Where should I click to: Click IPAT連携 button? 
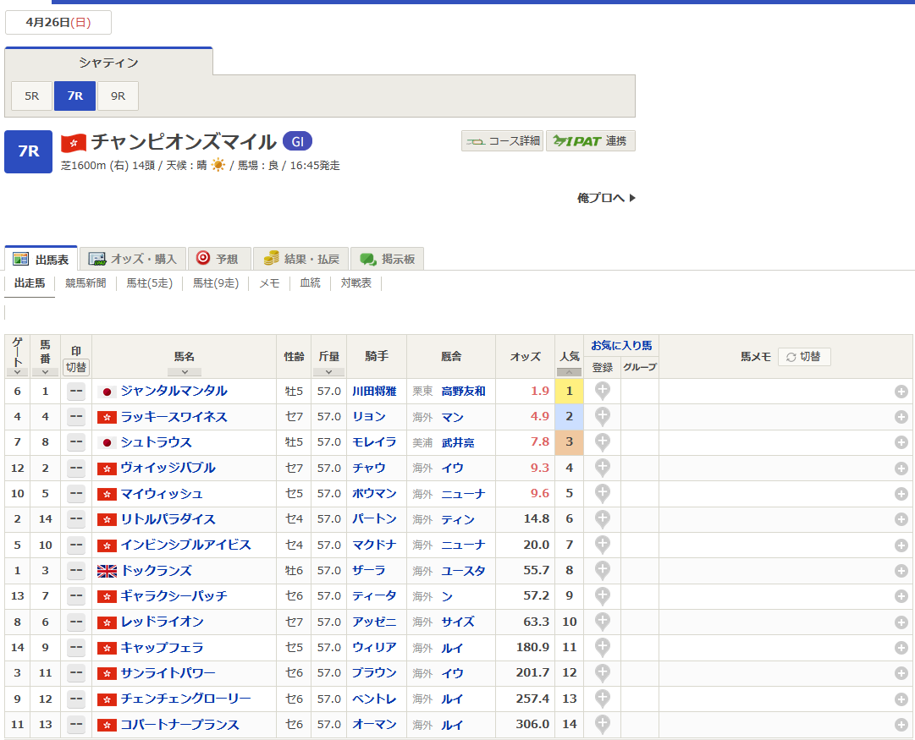(x=591, y=141)
